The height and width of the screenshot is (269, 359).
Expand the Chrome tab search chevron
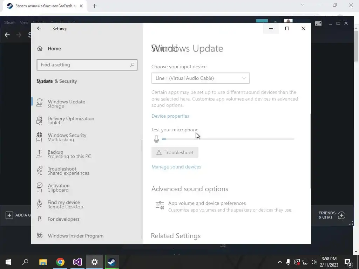point(303,5)
